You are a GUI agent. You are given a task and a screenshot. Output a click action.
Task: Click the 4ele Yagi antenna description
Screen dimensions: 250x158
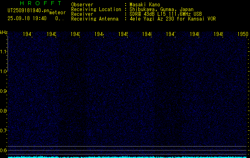coord(172,19)
